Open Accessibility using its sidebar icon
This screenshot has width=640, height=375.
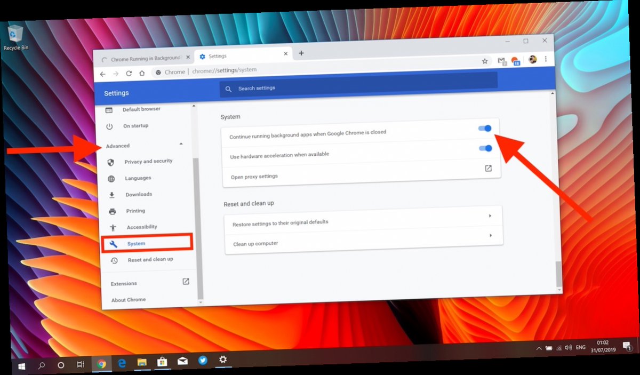click(x=112, y=227)
